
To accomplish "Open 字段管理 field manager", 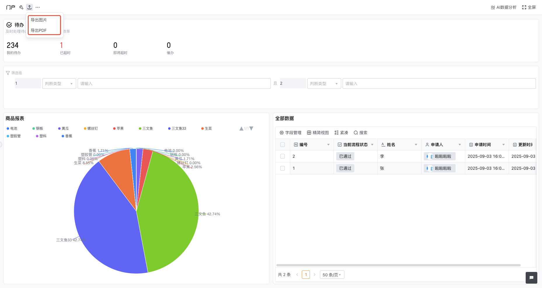I will 290,133.
